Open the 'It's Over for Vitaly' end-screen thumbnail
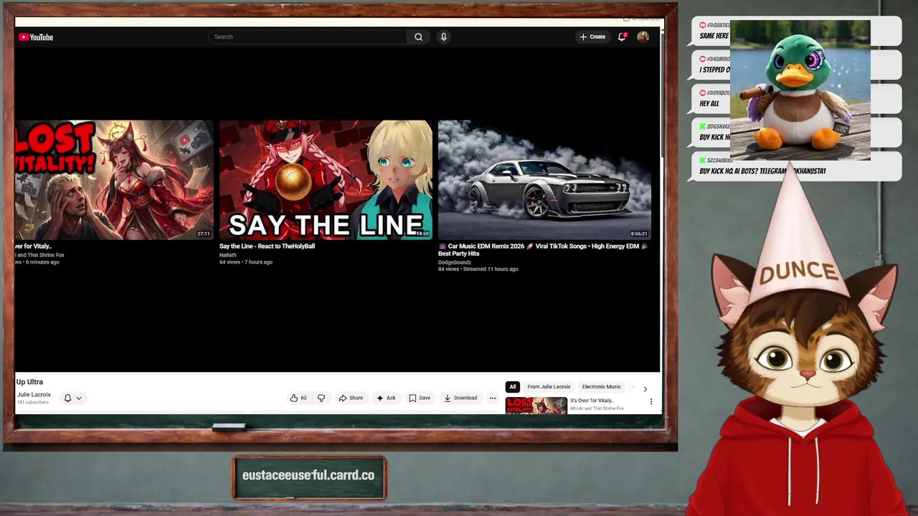 [x=114, y=180]
